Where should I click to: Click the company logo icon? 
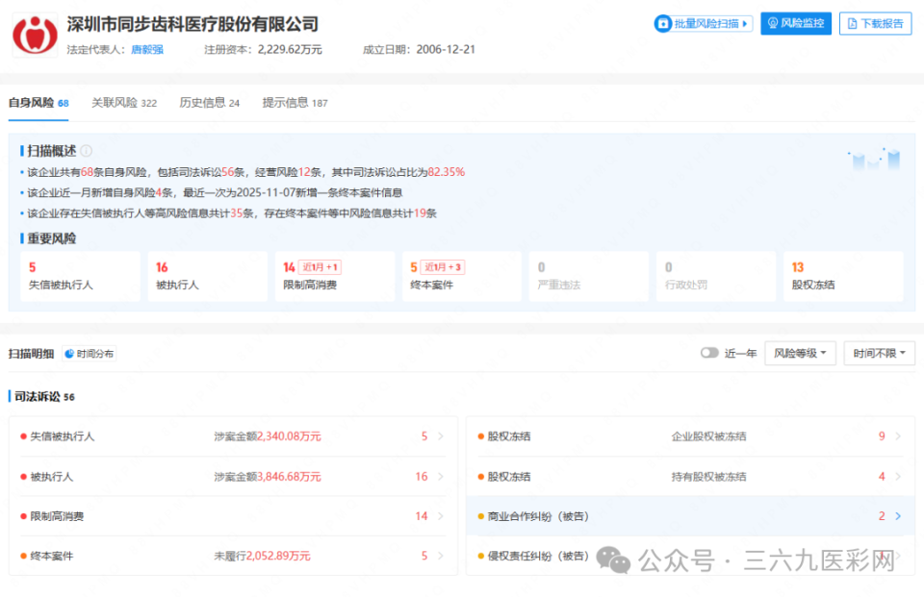(36, 35)
